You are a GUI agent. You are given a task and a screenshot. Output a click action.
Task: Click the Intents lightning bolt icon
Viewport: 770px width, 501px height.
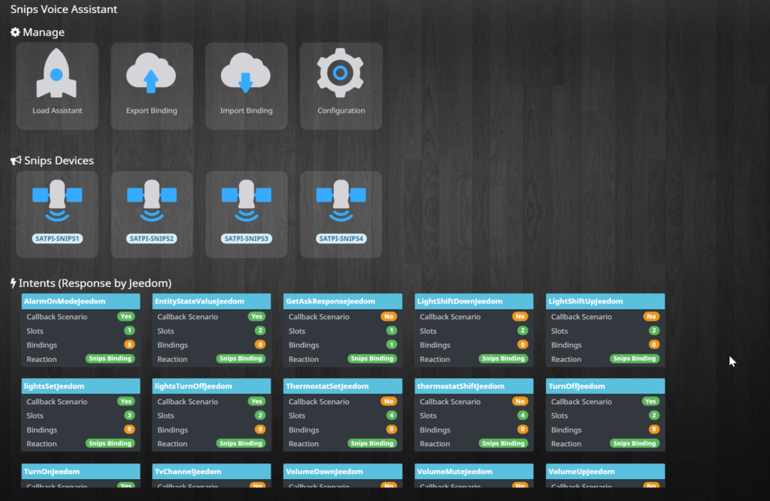coord(14,283)
